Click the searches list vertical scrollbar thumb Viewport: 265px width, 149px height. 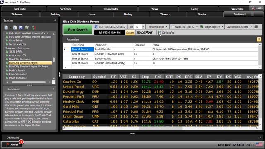[54, 60]
